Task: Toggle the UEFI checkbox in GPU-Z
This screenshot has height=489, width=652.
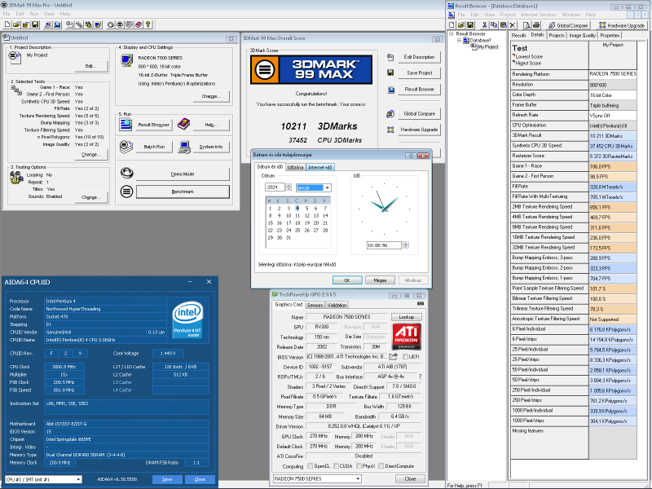Action: click(405, 356)
